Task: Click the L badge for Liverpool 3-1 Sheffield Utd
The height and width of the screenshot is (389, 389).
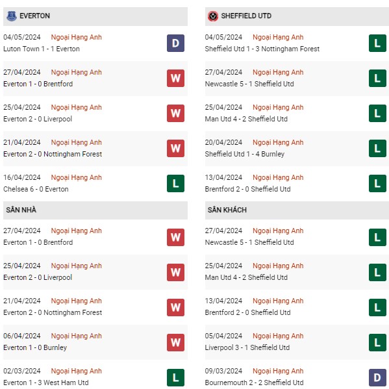Action: point(377,343)
